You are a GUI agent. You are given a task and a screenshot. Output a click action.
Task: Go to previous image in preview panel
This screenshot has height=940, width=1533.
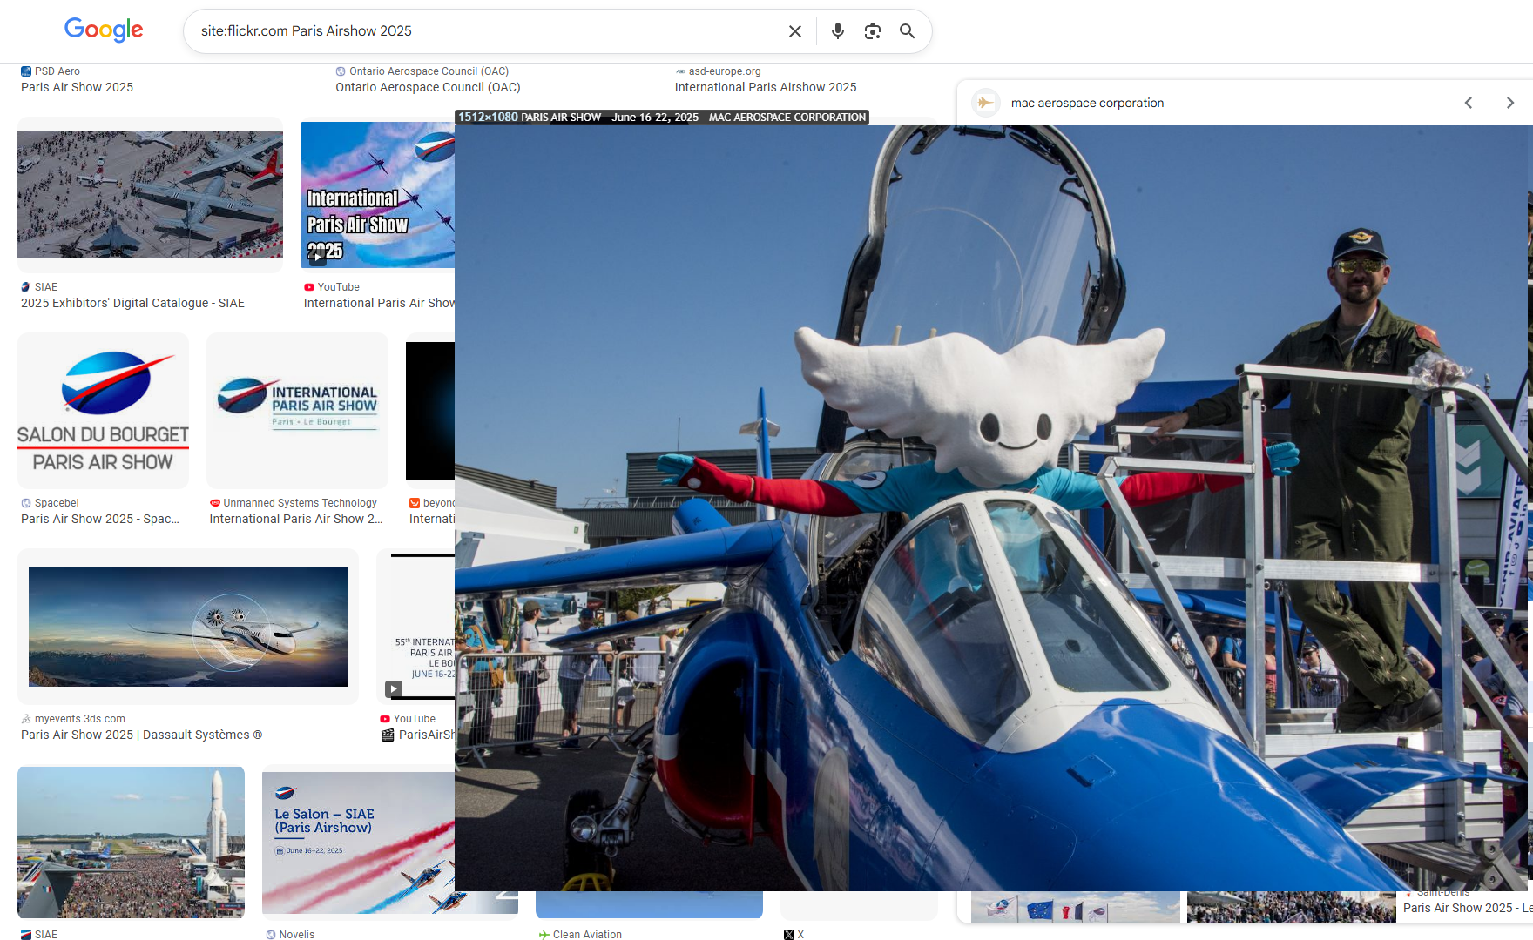click(x=1469, y=103)
